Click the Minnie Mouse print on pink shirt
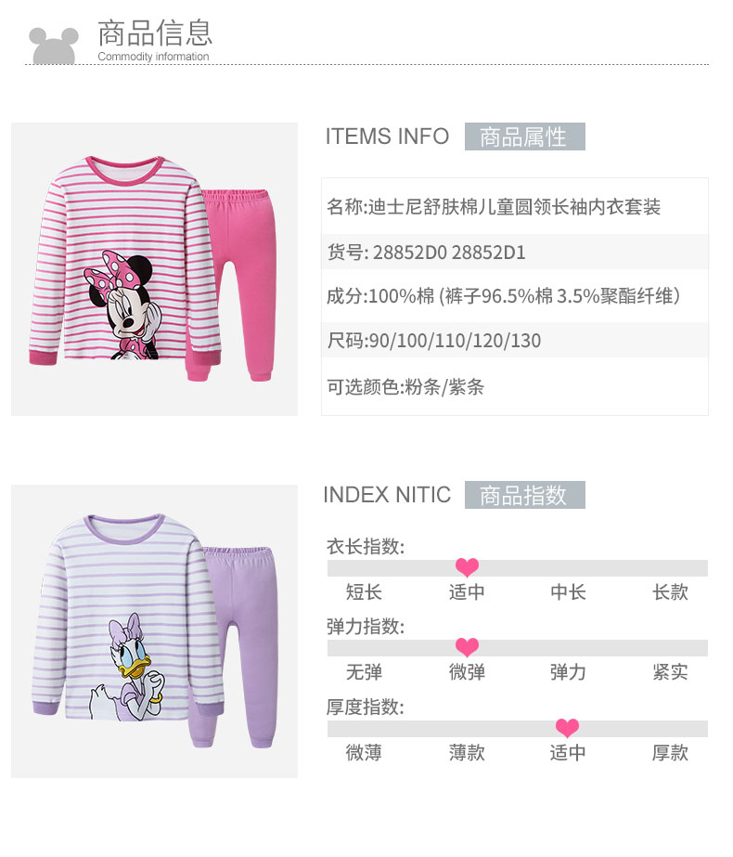Screen dimensions: 733x857 point(122,305)
